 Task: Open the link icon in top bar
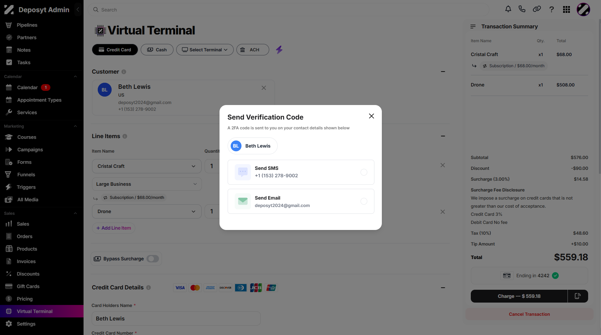[x=537, y=9]
